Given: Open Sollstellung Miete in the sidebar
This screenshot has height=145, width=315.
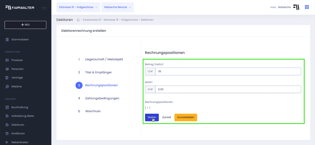Looking at the screenshot, I should [23, 116].
